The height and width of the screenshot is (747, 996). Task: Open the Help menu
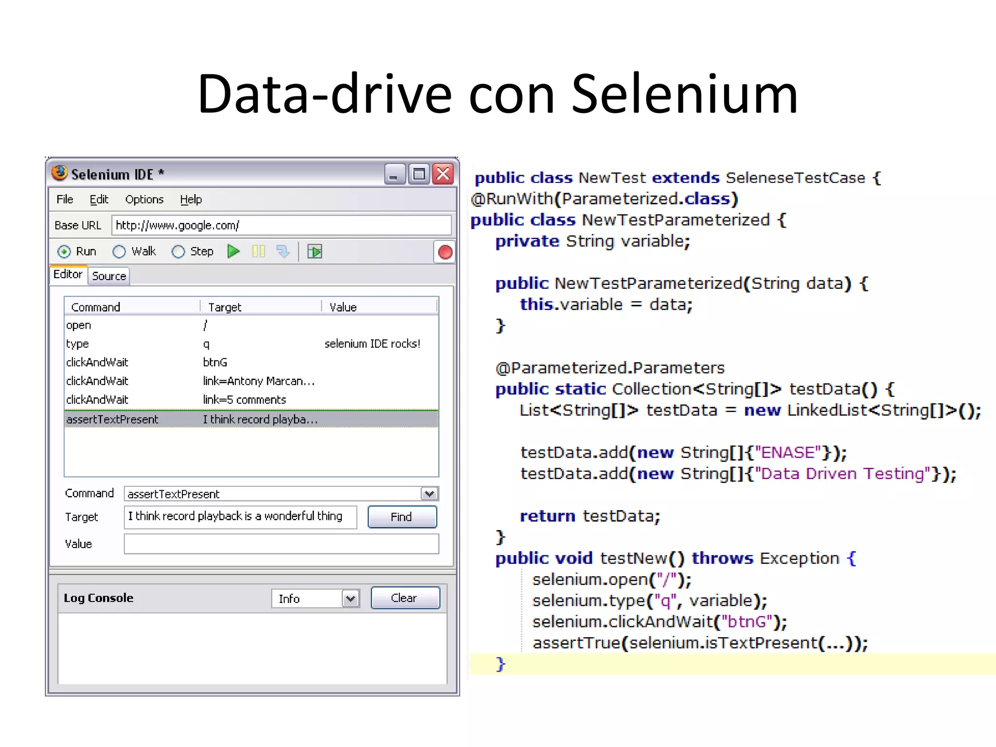(x=191, y=199)
